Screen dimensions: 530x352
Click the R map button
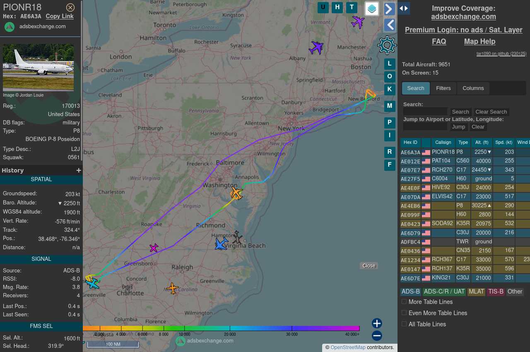390,152
